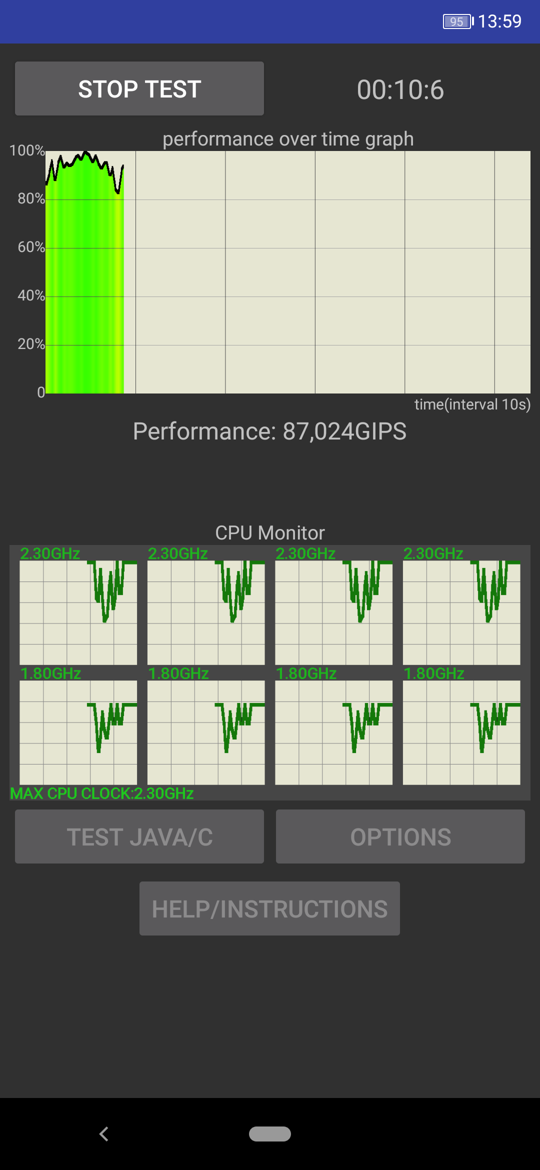Select second 2.30GHz CPU core graph
The image size is (540, 1170).
pos(206,612)
